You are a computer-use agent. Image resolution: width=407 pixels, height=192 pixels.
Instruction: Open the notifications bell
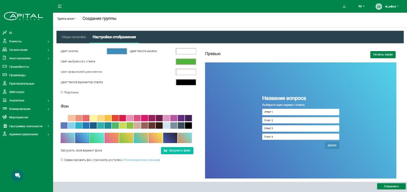coord(344,7)
